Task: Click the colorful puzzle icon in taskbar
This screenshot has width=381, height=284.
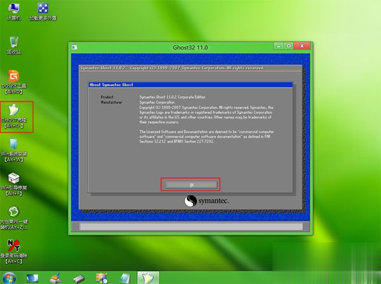Action: pyautogui.click(x=101, y=278)
